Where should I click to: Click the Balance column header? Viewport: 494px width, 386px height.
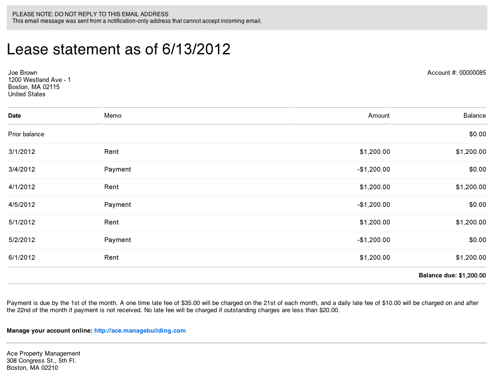tap(474, 115)
